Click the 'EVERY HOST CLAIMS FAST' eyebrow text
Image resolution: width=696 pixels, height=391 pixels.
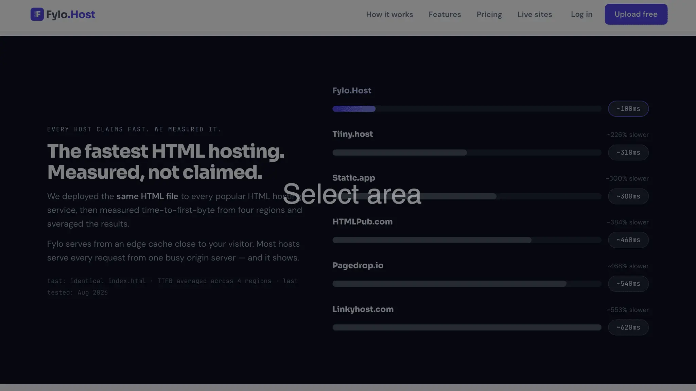tap(134, 129)
